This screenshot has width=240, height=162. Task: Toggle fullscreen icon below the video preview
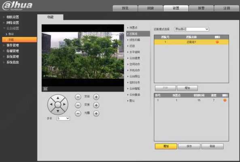tap(45, 89)
